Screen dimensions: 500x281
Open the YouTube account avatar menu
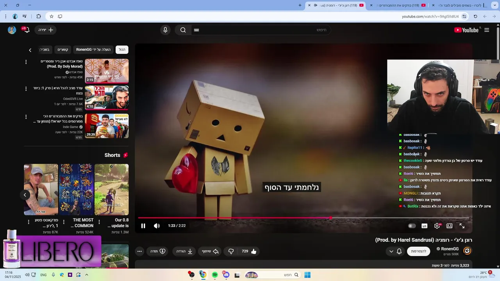pos(12,30)
